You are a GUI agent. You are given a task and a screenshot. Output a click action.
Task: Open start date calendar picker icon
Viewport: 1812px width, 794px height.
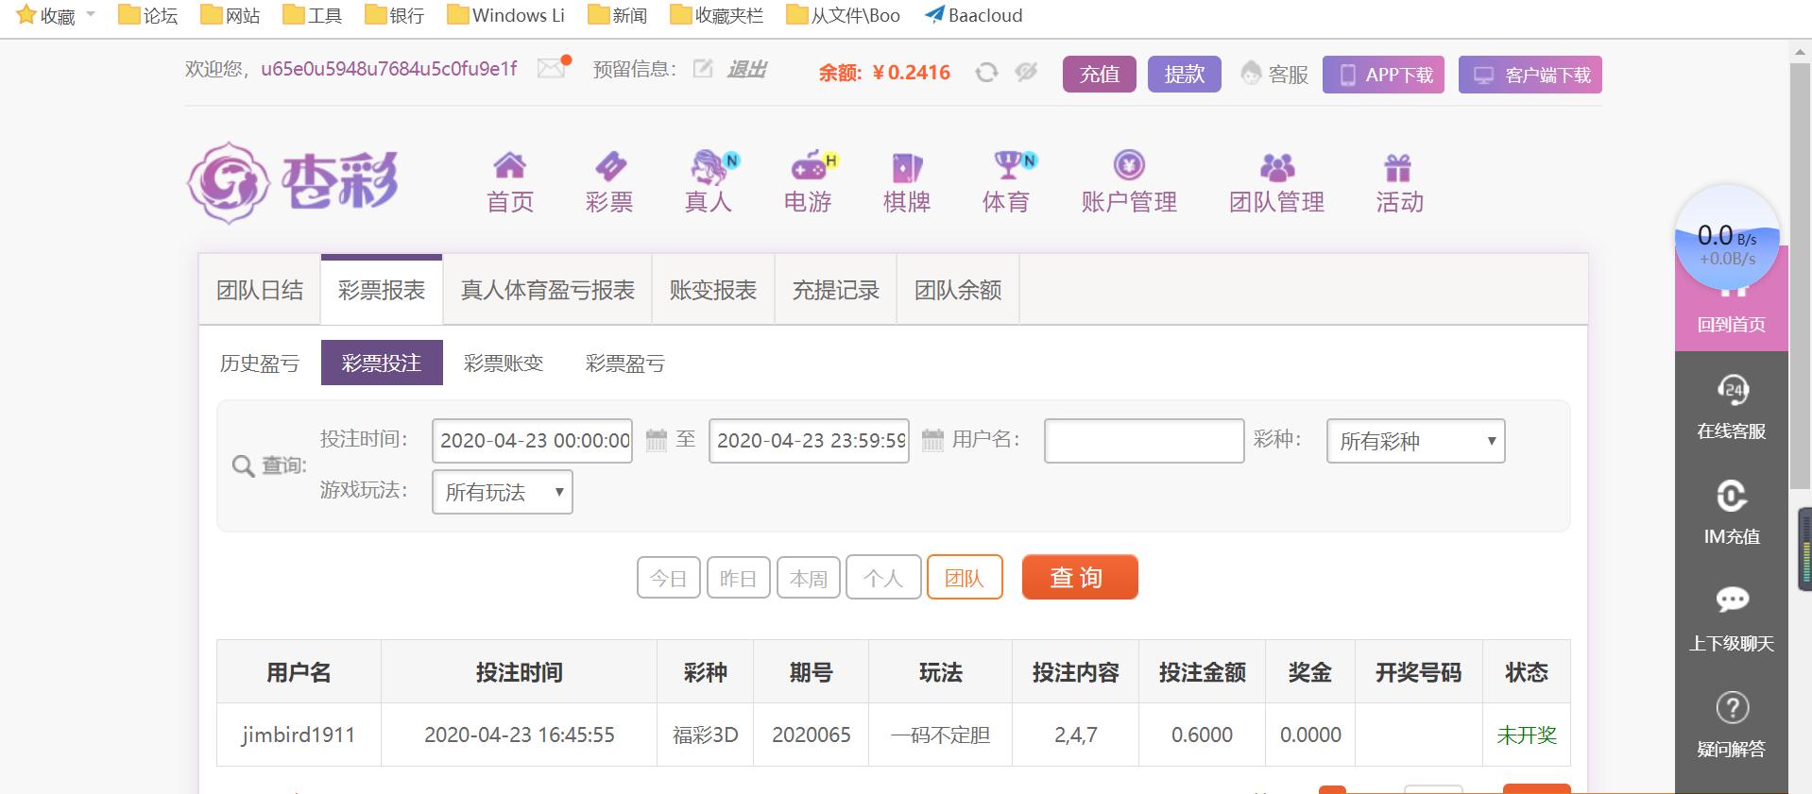coord(656,440)
